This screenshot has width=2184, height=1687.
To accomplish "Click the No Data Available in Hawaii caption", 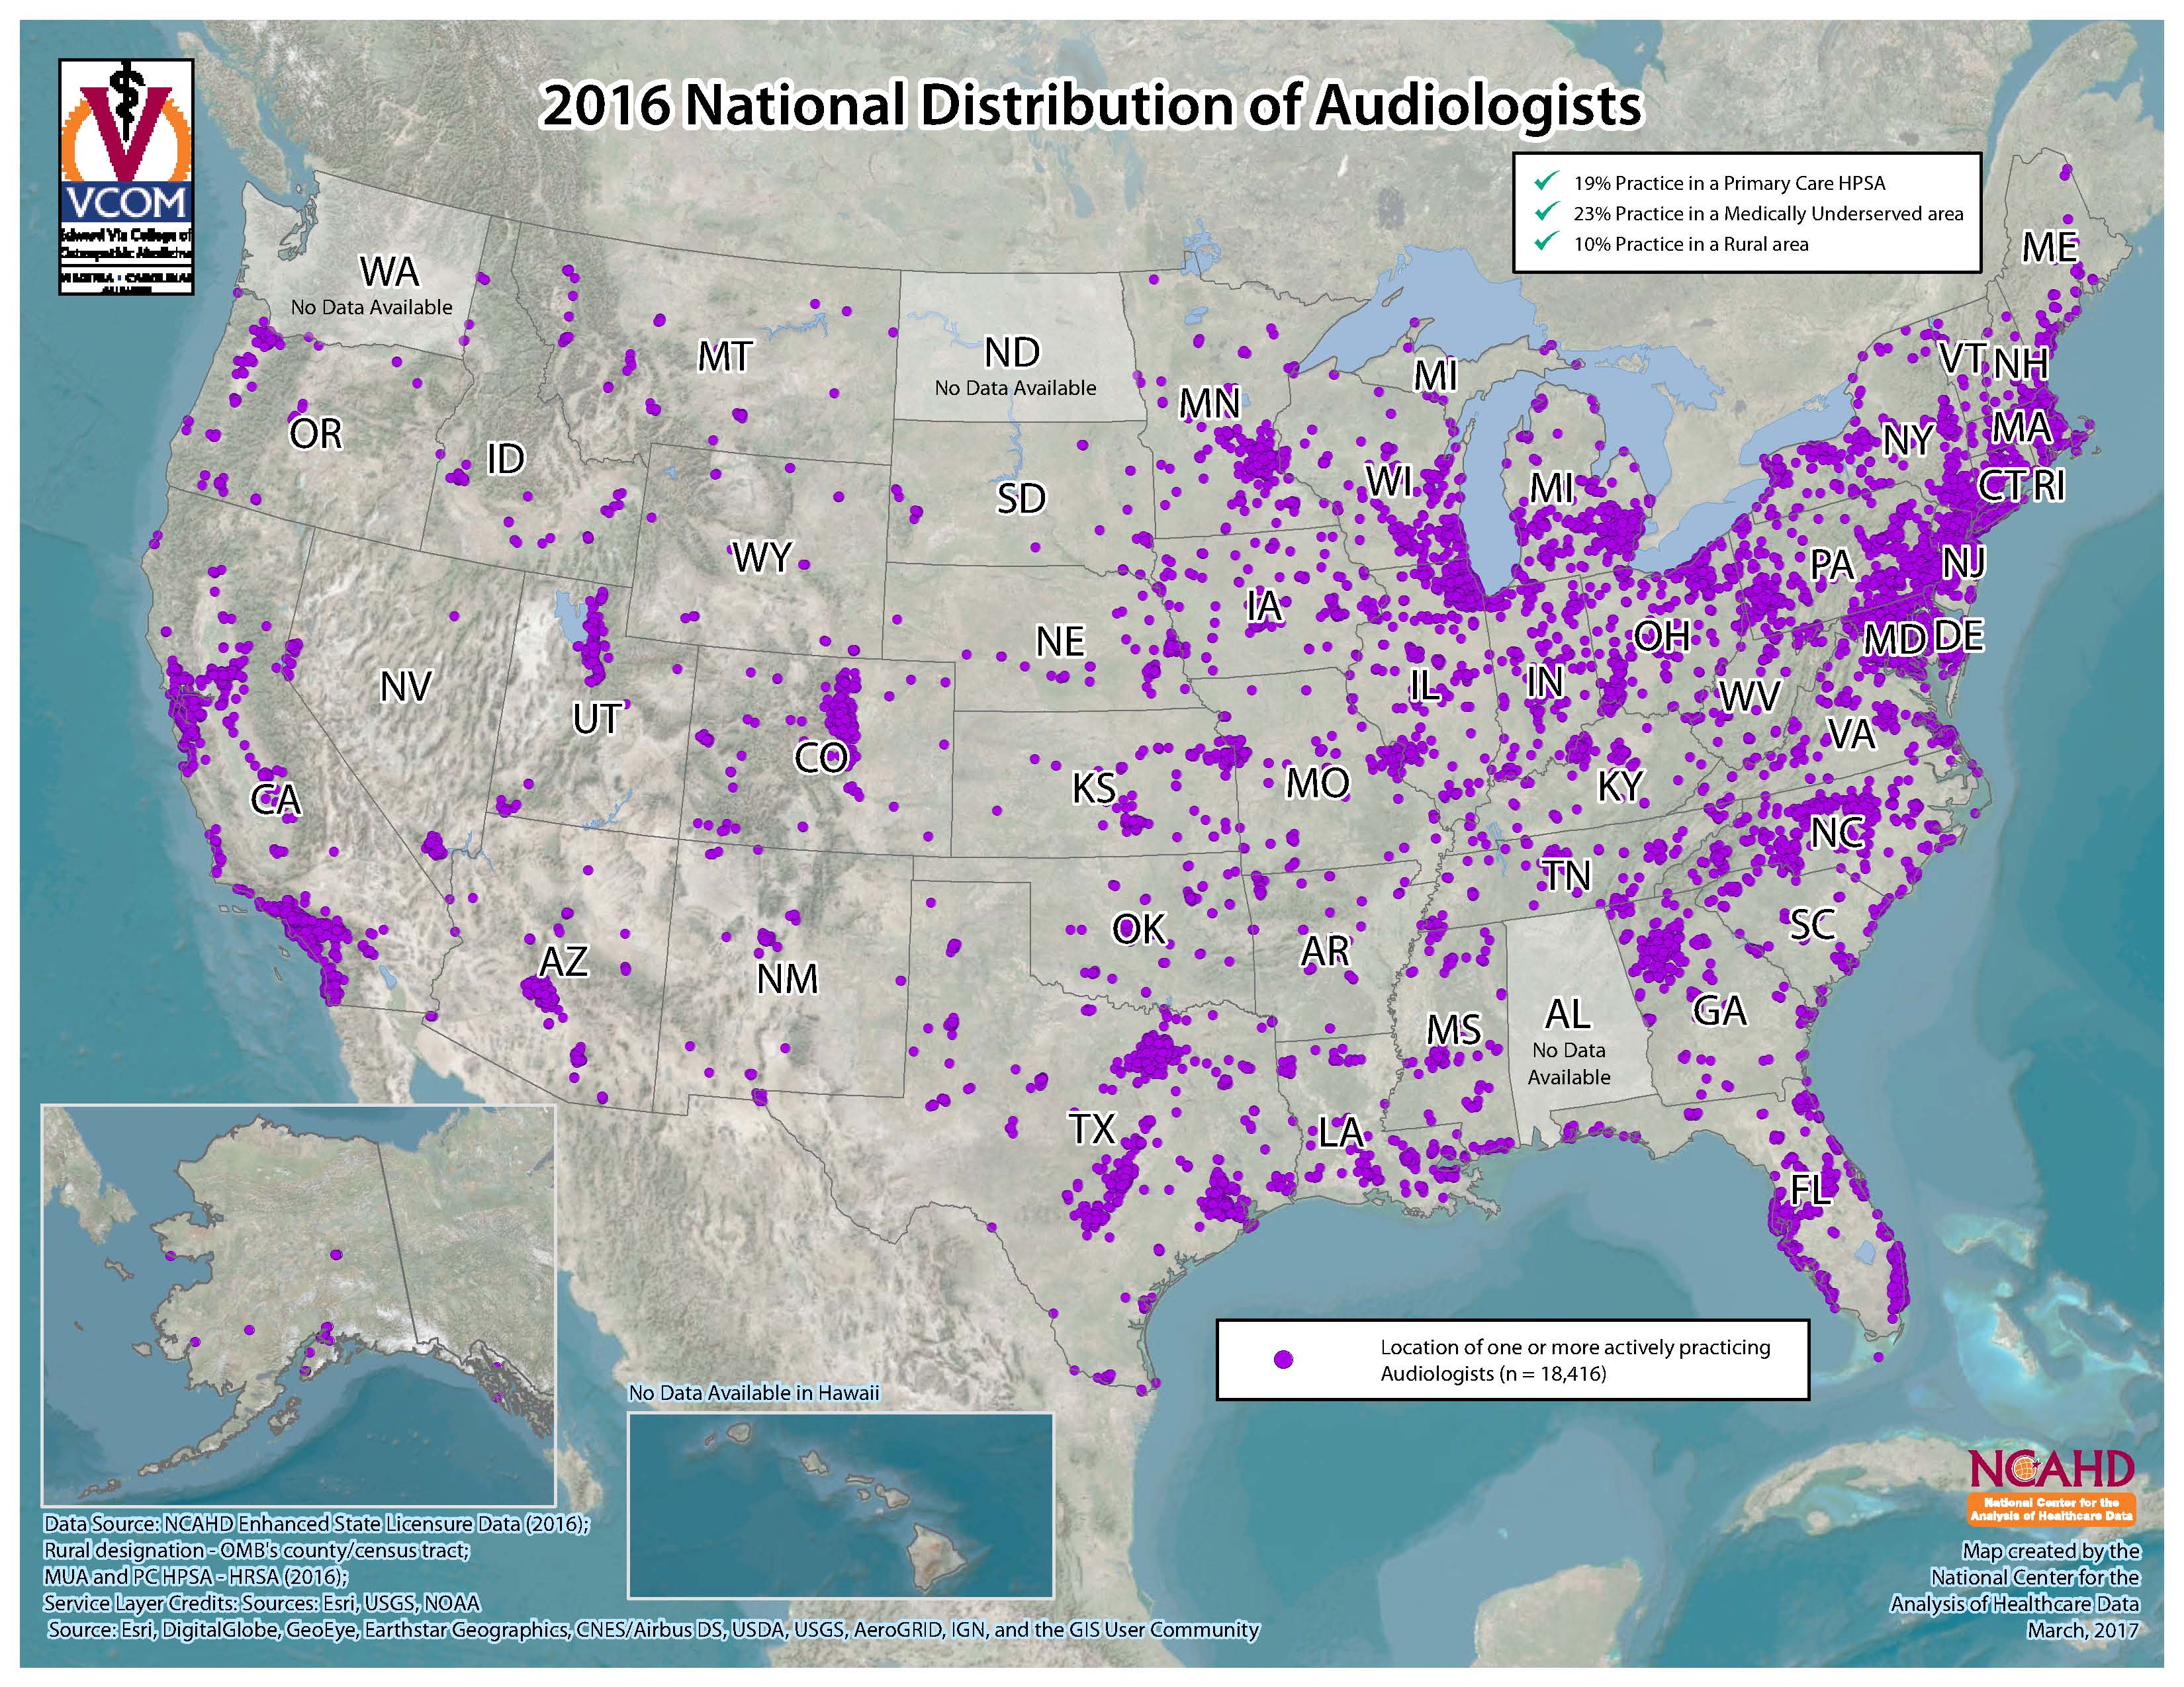I will (x=754, y=1392).
